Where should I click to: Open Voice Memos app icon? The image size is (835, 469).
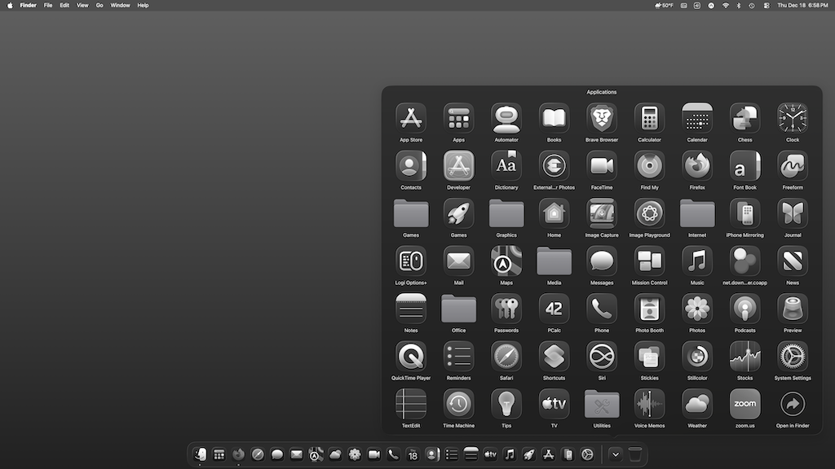(649, 404)
